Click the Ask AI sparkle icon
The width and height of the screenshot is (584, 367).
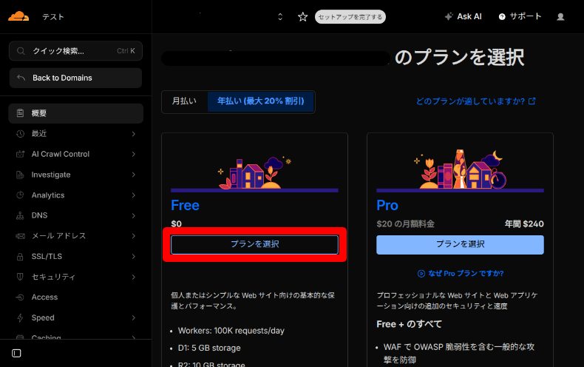[449, 16]
